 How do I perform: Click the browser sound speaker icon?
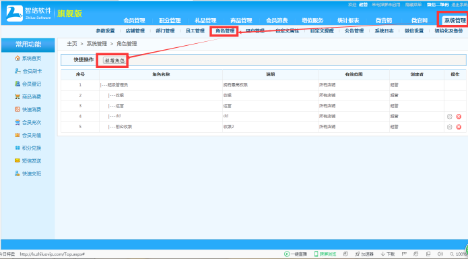(440, 254)
